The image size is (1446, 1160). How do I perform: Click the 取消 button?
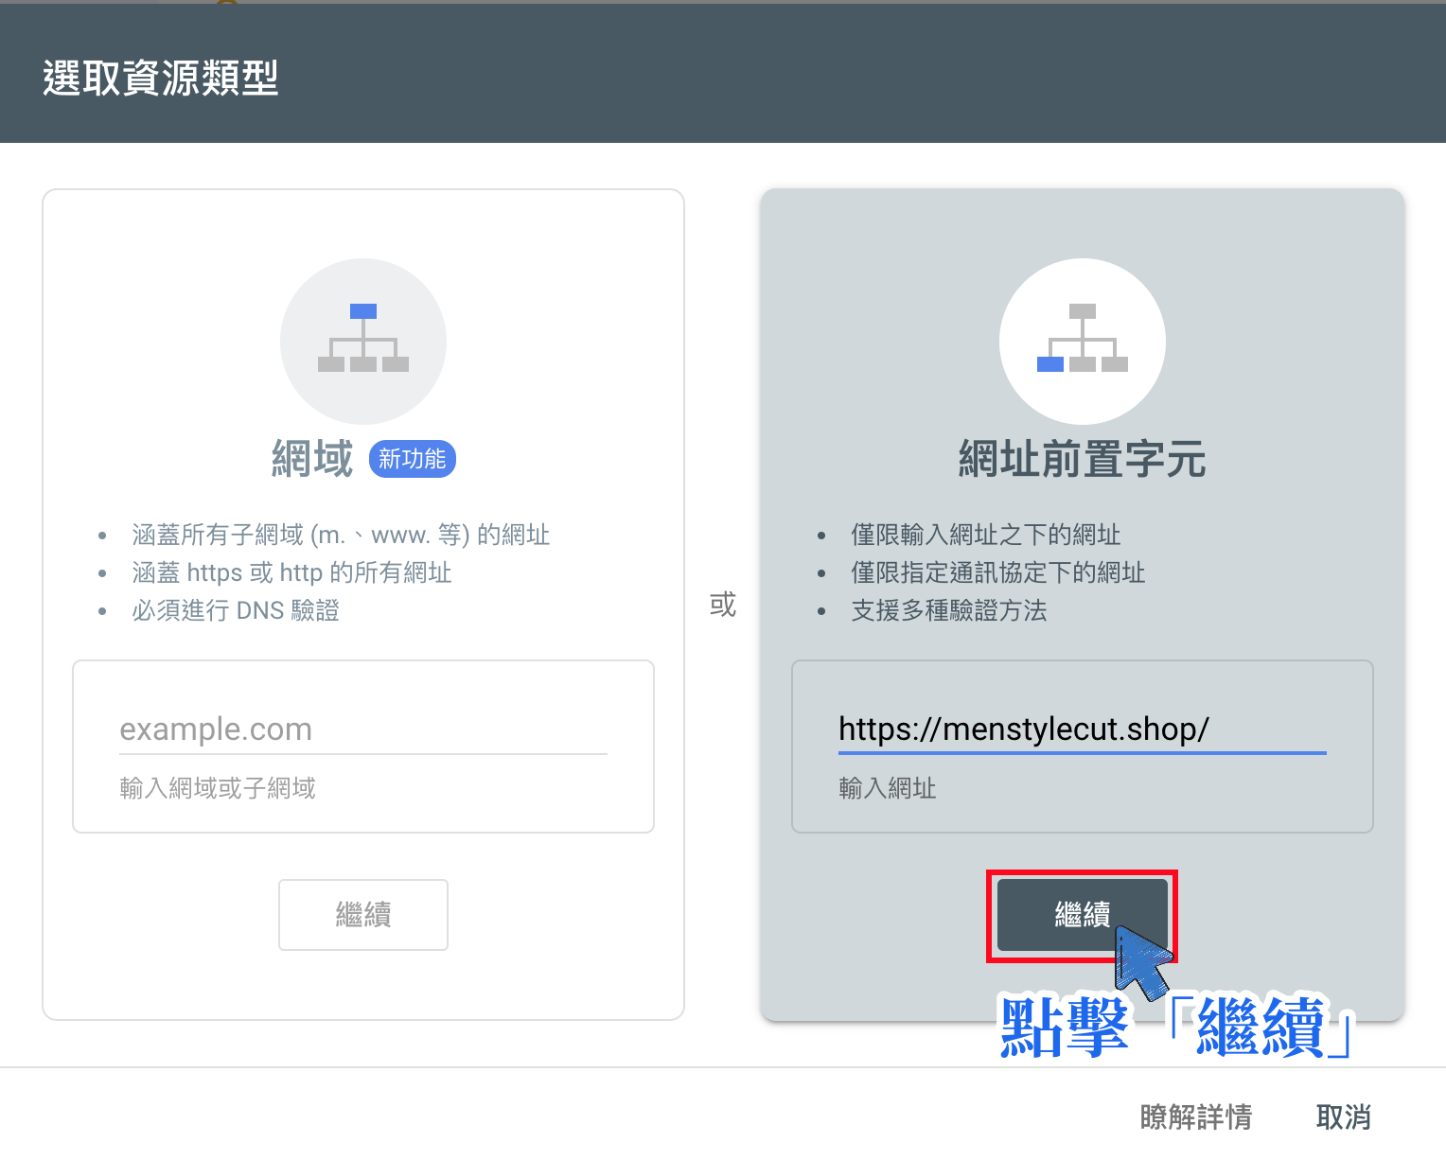1344,1116
